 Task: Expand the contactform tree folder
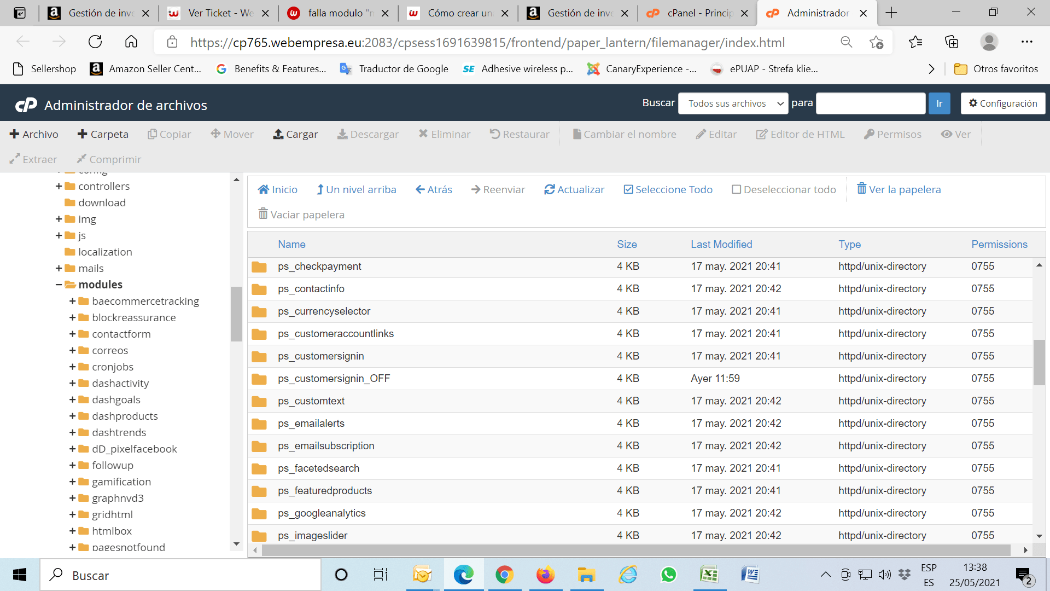(x=72, y=334)
